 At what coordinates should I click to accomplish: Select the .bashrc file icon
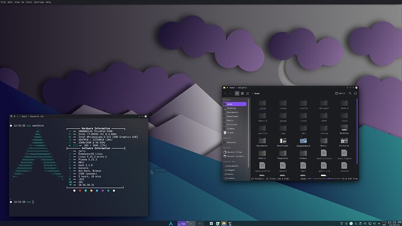point(283,165)
